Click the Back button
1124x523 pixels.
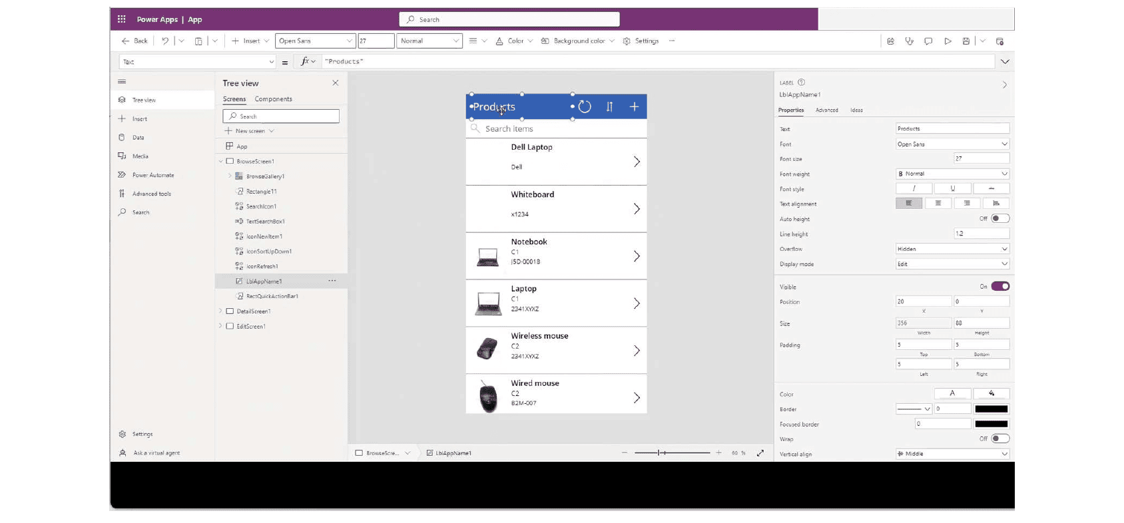135,41
